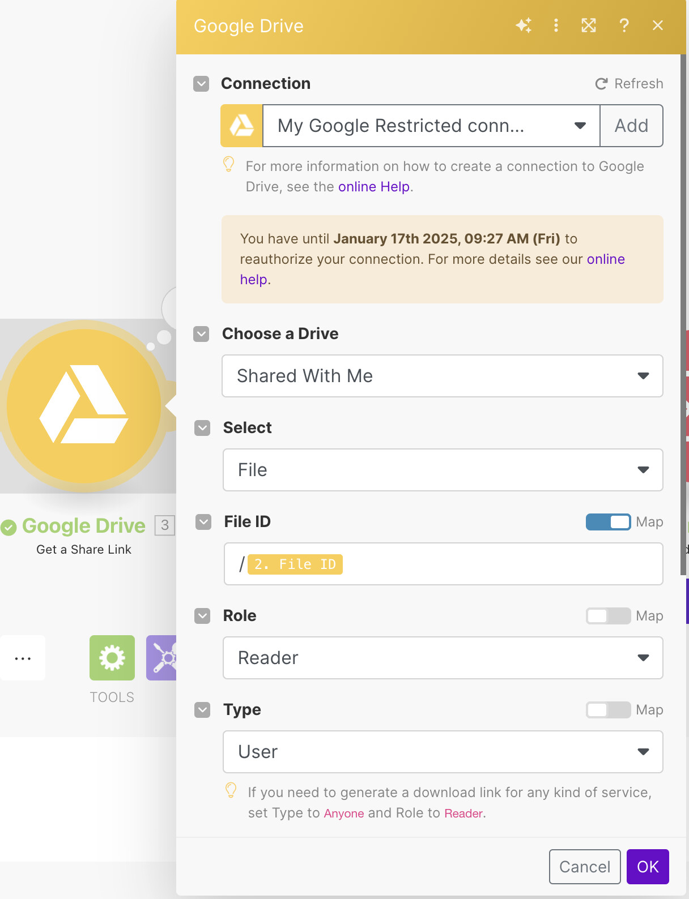This screenshot has height=899, width=689.
Task: Click the Add connection button
Action: (x=632, y=126)
